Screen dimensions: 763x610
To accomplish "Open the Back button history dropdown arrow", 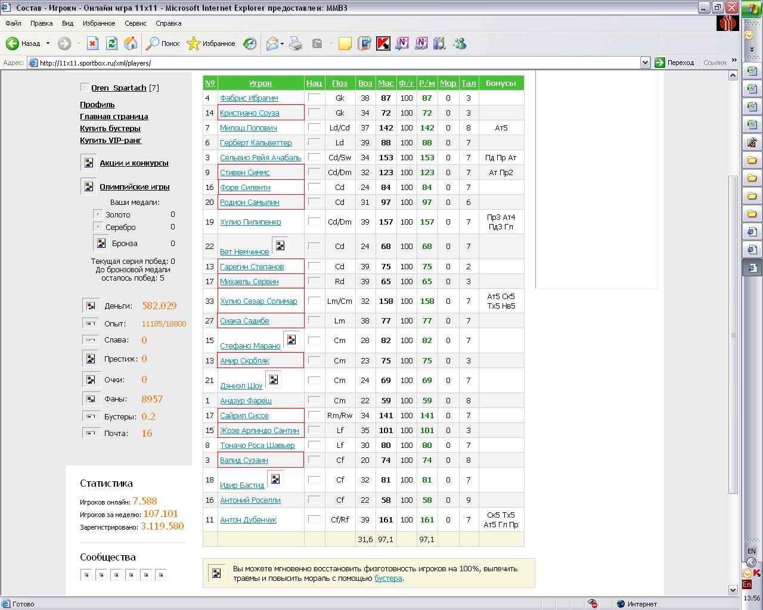I will (x=48, y=43).
